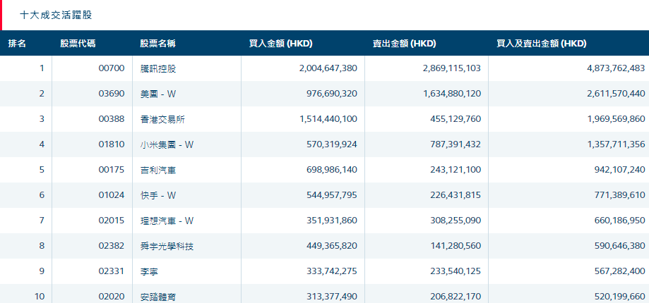
Task: Select stock name 小米集團 - W
Action: [x=167, y=145]
